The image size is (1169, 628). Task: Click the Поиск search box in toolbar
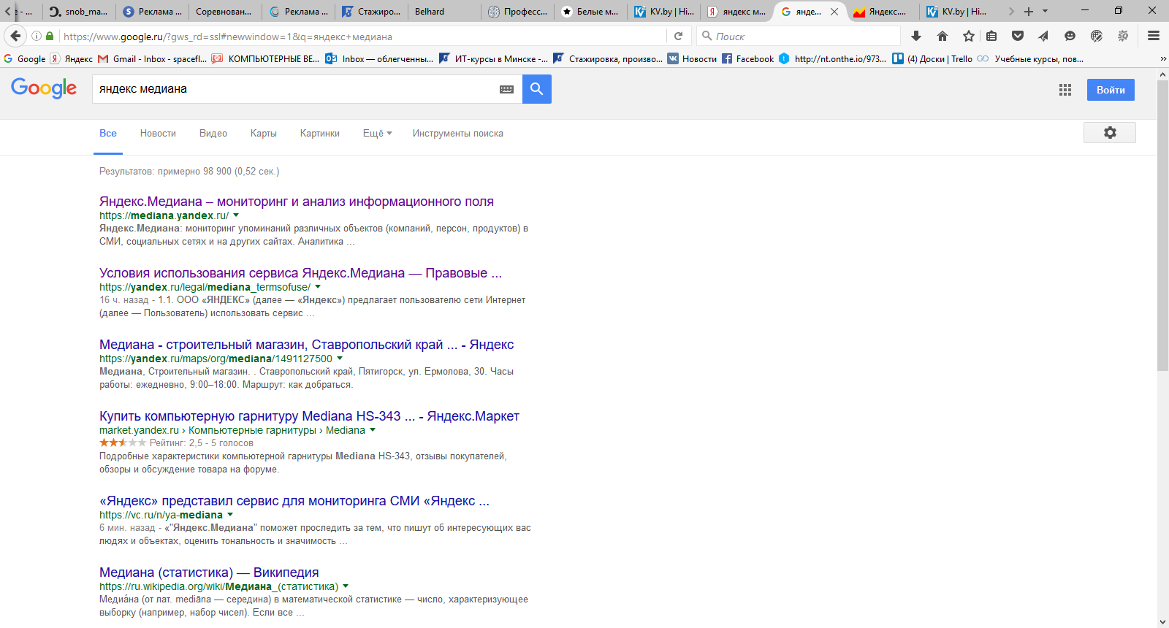(799, 36)
